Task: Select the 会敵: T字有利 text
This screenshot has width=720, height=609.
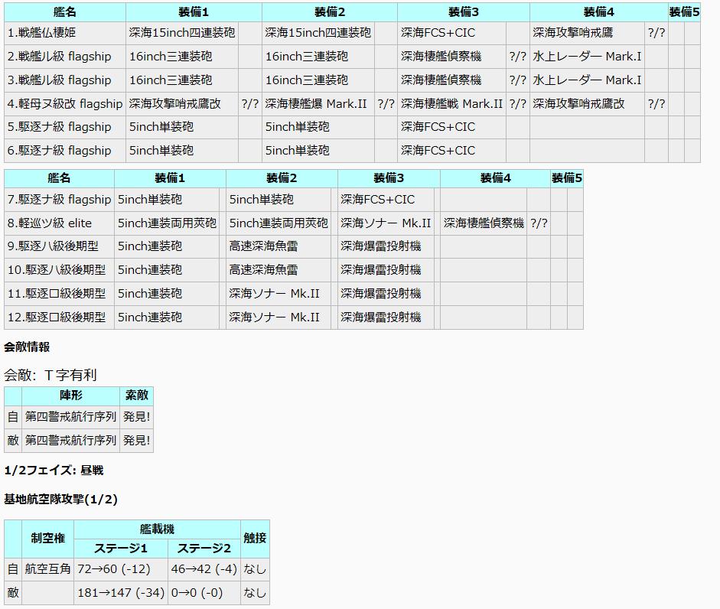Action: pos(50,375)
